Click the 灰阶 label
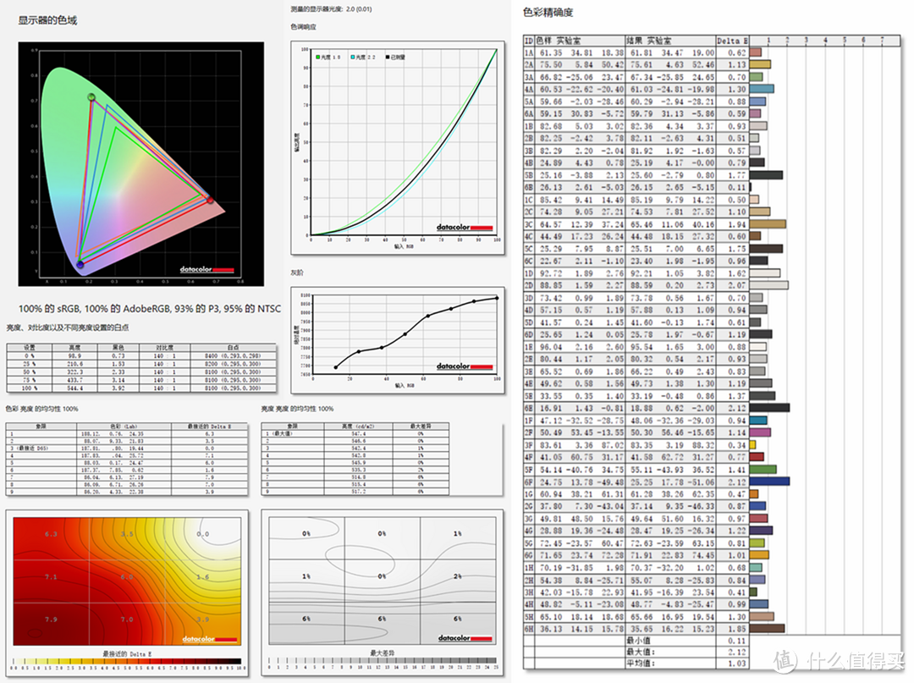 click(x=297, y=273)
